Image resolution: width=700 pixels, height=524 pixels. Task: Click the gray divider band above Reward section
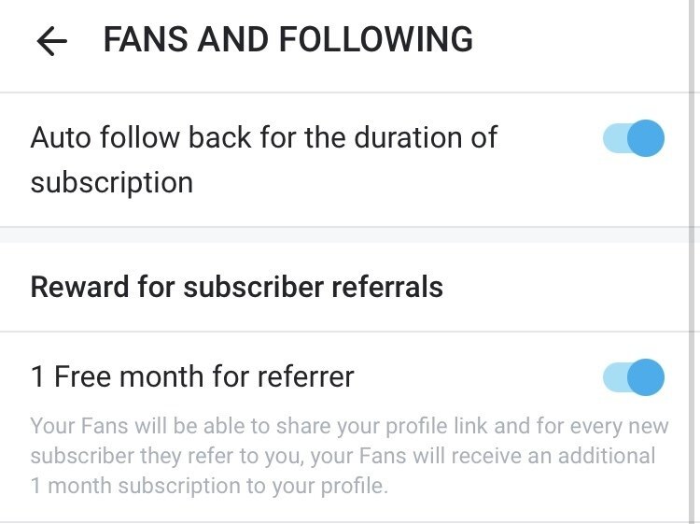point(344,235)
